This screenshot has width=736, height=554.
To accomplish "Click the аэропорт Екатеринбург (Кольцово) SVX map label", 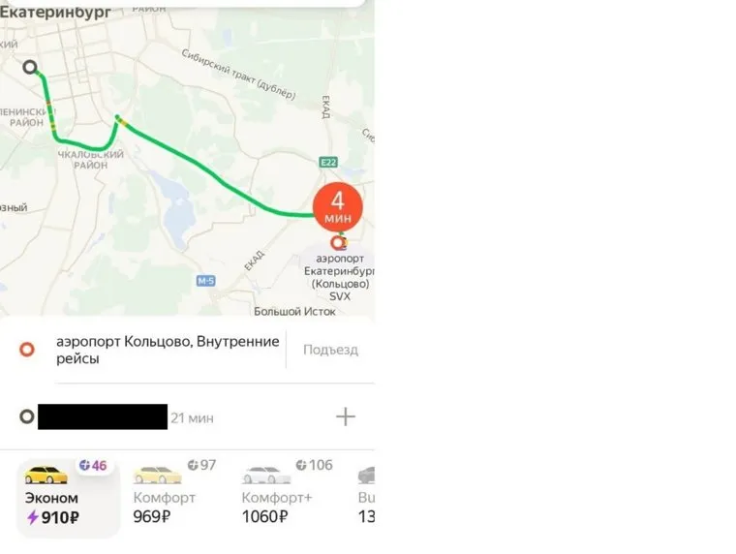I will (339, 277).
